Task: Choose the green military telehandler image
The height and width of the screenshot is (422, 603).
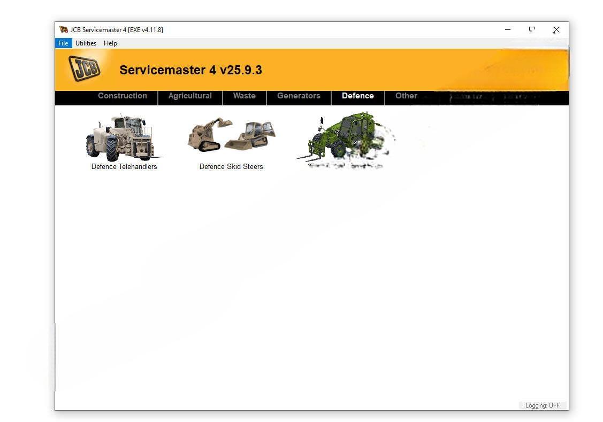Action: [x=345, y=137]
